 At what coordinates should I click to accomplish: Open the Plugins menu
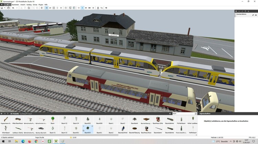tap(41, 5)
